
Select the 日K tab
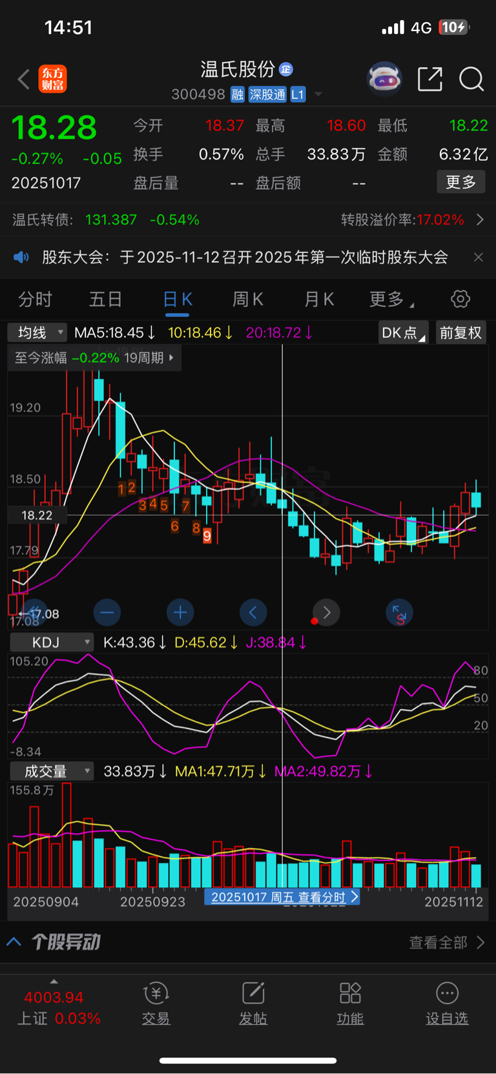[178, 300]
